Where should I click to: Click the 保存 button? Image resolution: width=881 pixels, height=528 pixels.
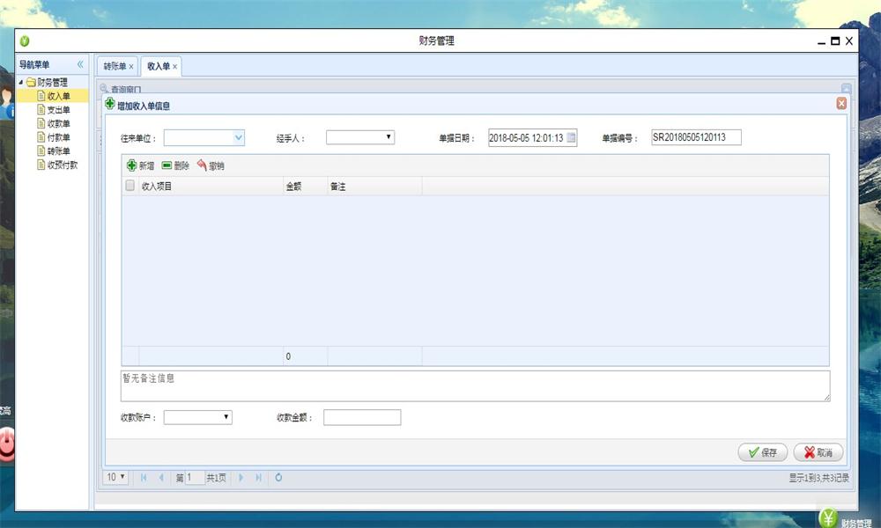click(x=762, y=452)
